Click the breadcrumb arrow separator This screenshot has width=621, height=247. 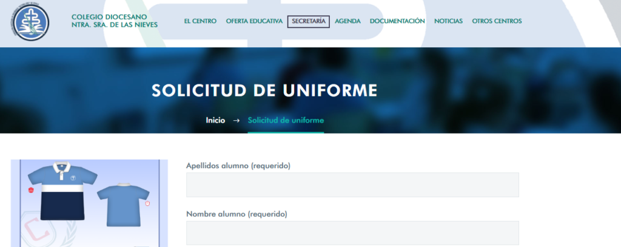pyautogui.click(x=237, y=120)
